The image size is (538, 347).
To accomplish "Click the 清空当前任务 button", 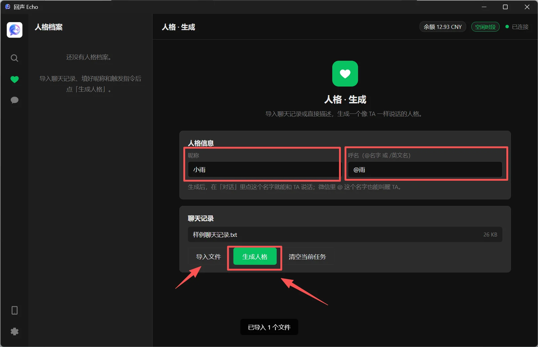I will coord(307,257).
